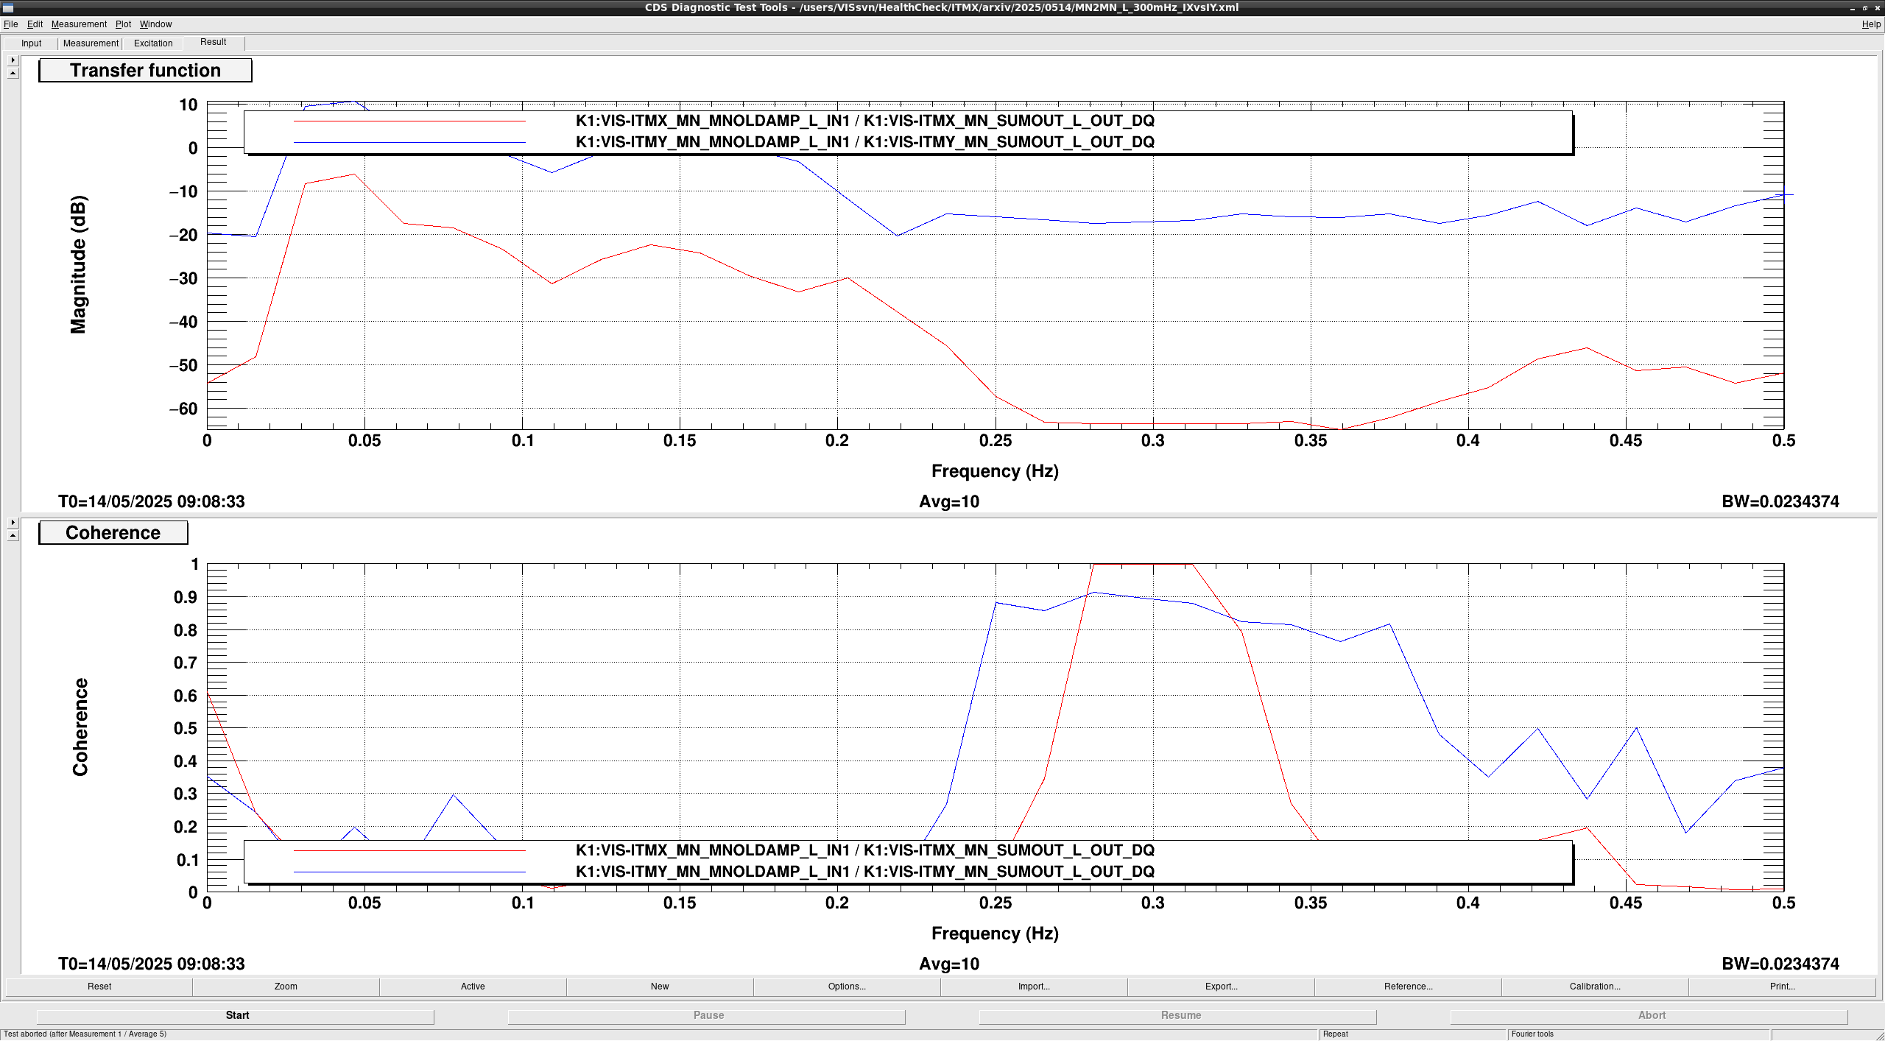The image size is (1885, 1041).
Task: Open the Window menu
Action: click(x=155, y=24)
